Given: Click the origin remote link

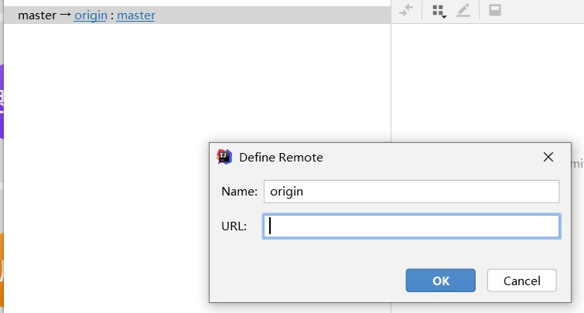Looking at the screenshot, I should tap(91, 15).
